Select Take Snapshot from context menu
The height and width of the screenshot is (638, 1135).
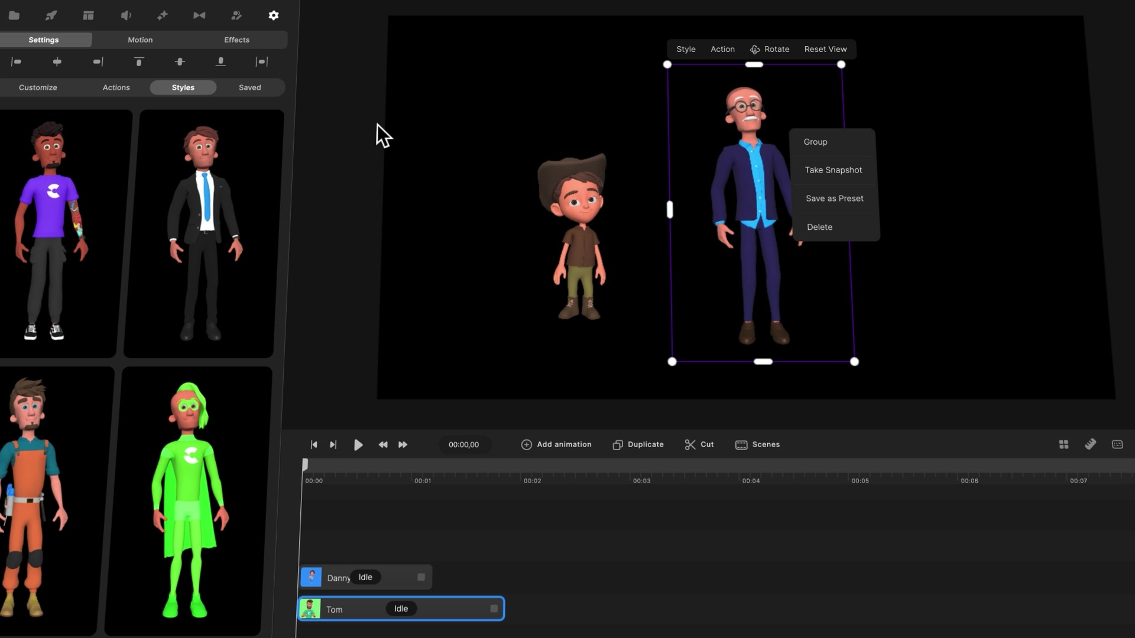point(833,170)
